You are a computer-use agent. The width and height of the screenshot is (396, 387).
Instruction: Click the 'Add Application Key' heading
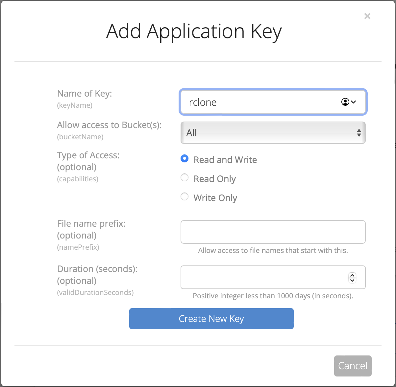pos(194,32)
